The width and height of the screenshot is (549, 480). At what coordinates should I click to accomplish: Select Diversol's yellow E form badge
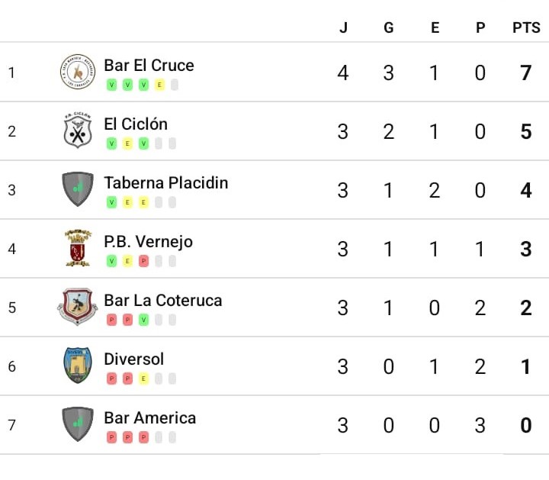[x=143, y=379]
